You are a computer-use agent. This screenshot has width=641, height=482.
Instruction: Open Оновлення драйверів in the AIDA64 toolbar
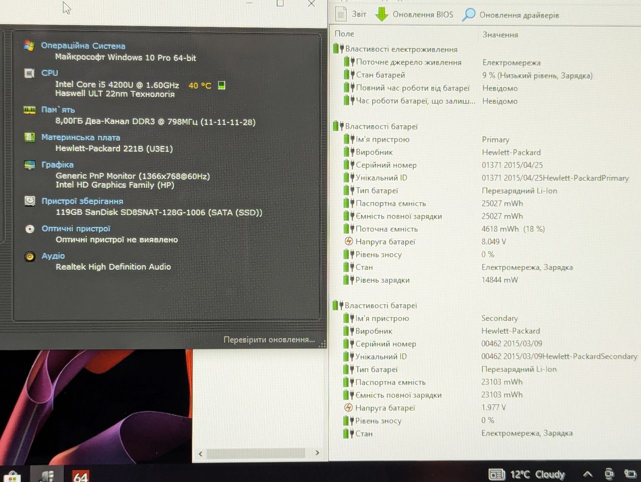pos(511,15)
